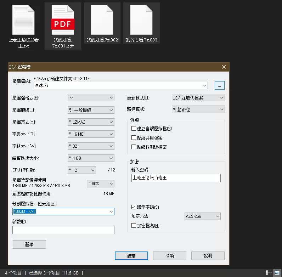Open the 加密方法 AES-256 dropdown
The width and height of the screenshot is (282, 277).
203,216
